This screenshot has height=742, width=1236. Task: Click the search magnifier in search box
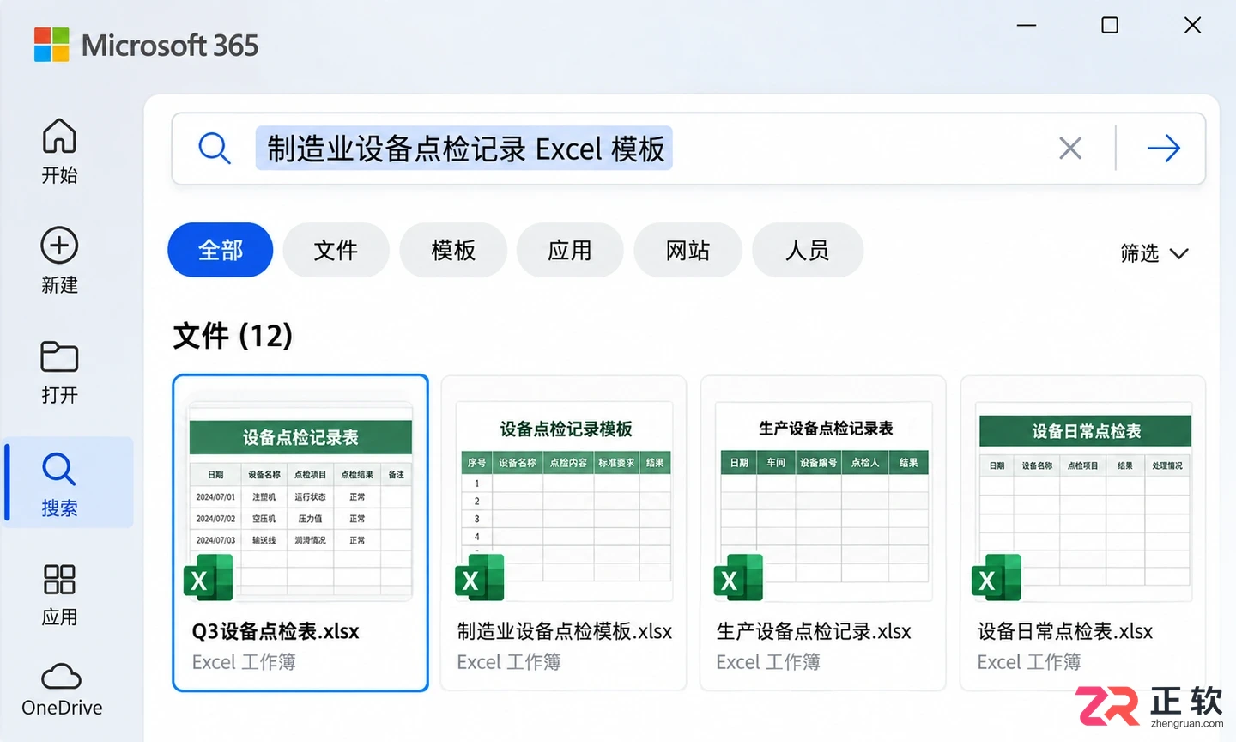214,148
